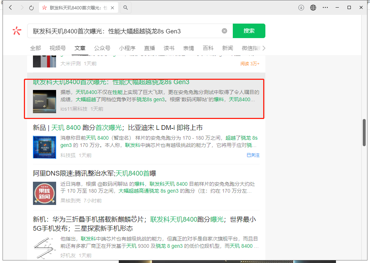
Task: Open the 小程序 tab
Action: point(127,48)
